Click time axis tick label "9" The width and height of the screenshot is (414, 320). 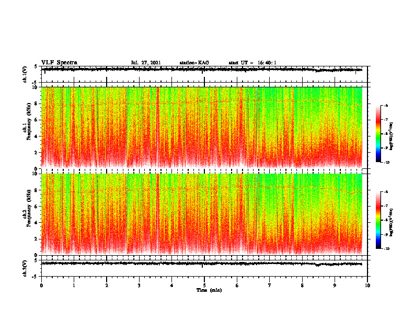click(335, 285)
